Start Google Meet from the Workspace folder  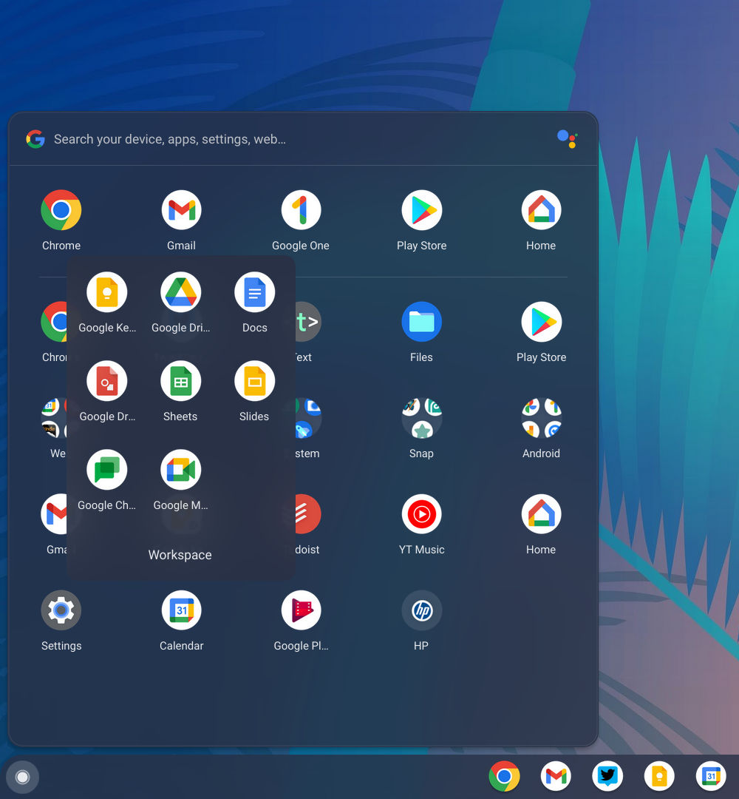(181, 471)
